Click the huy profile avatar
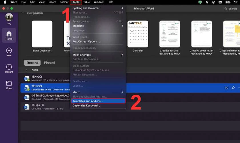The image size is (240, 143). (x=9, y=17)
